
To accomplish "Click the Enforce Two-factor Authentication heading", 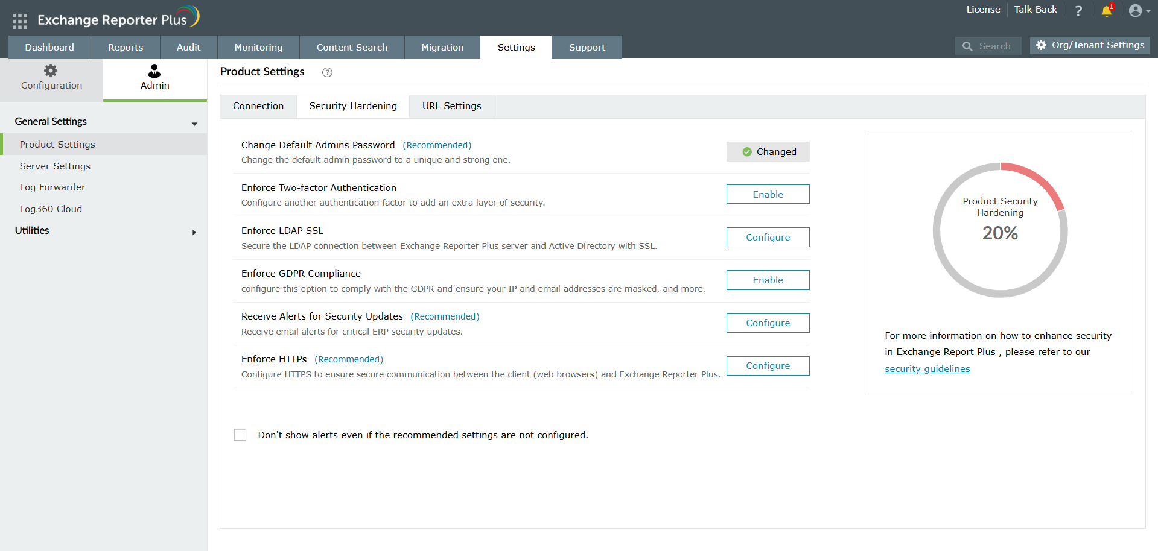I will (319, 188).
